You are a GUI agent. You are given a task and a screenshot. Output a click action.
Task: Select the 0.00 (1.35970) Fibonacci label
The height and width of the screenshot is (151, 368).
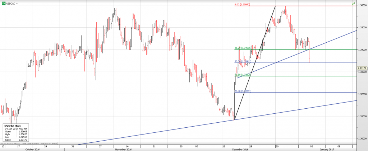pos(243,4)
